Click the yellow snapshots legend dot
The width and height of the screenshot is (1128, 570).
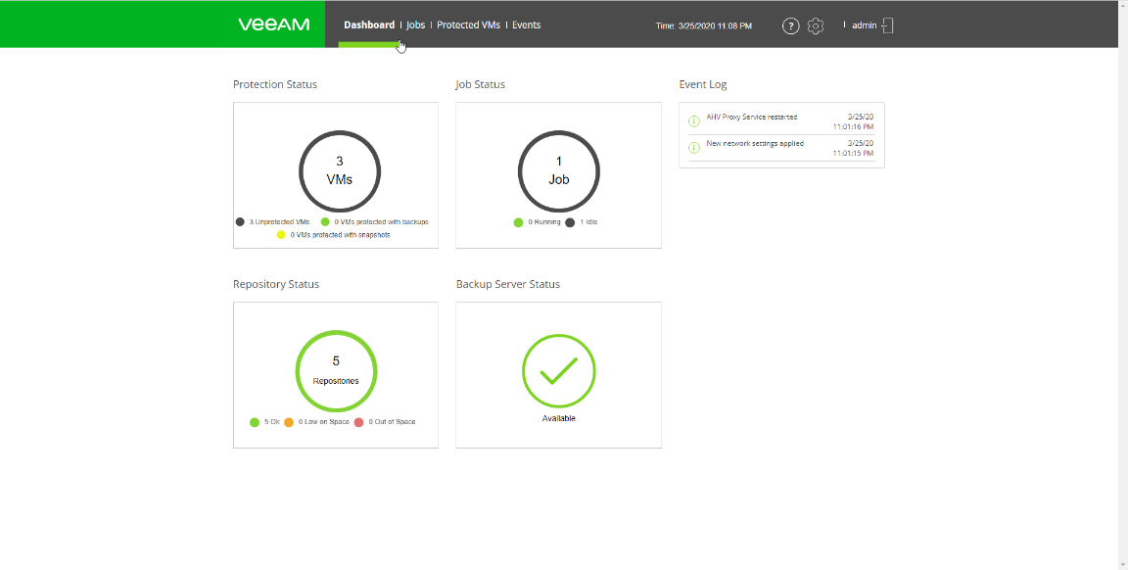(x=281, y=235)
